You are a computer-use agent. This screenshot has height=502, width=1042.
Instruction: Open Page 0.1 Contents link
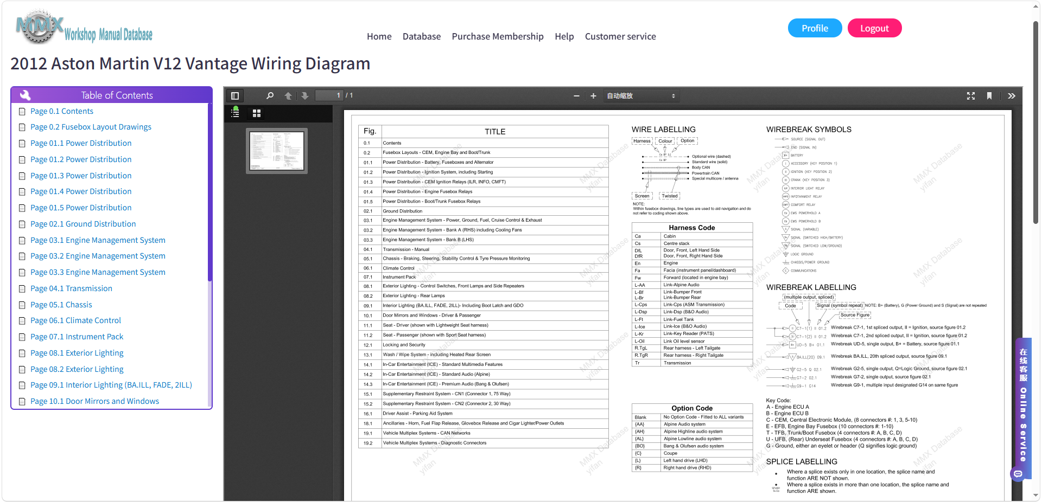click(62, 111)
